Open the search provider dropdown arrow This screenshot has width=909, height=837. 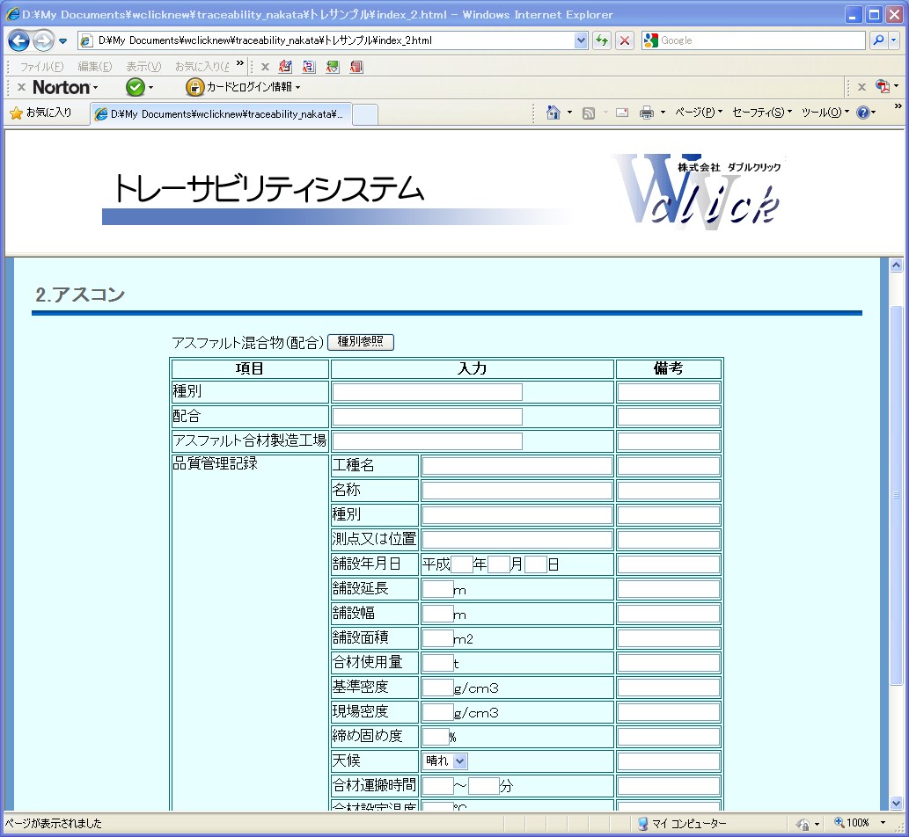click(x=893, y=40)
